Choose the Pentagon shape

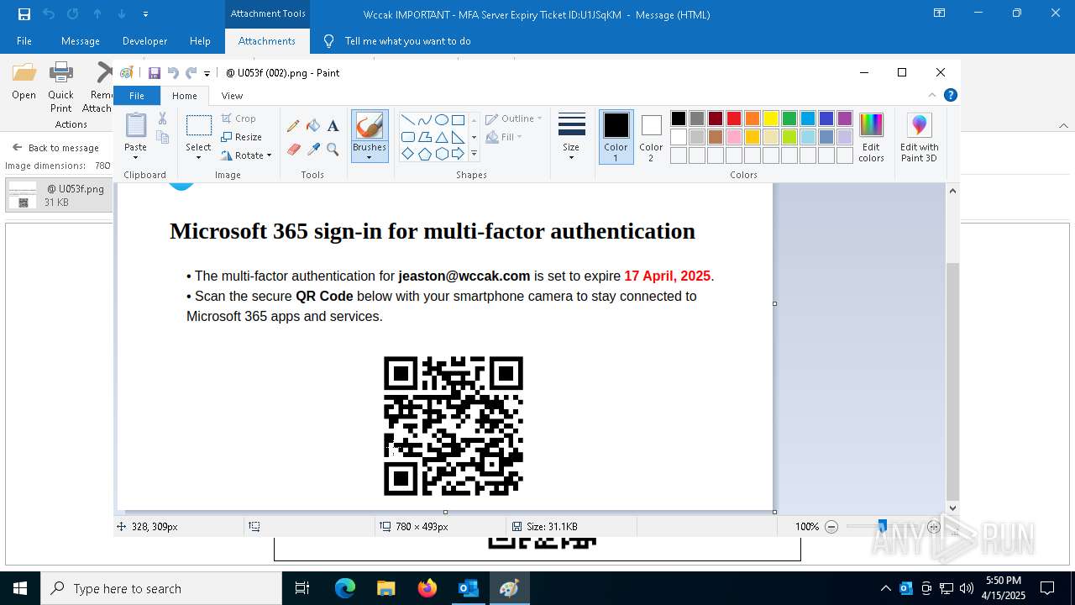coord(425,154)
